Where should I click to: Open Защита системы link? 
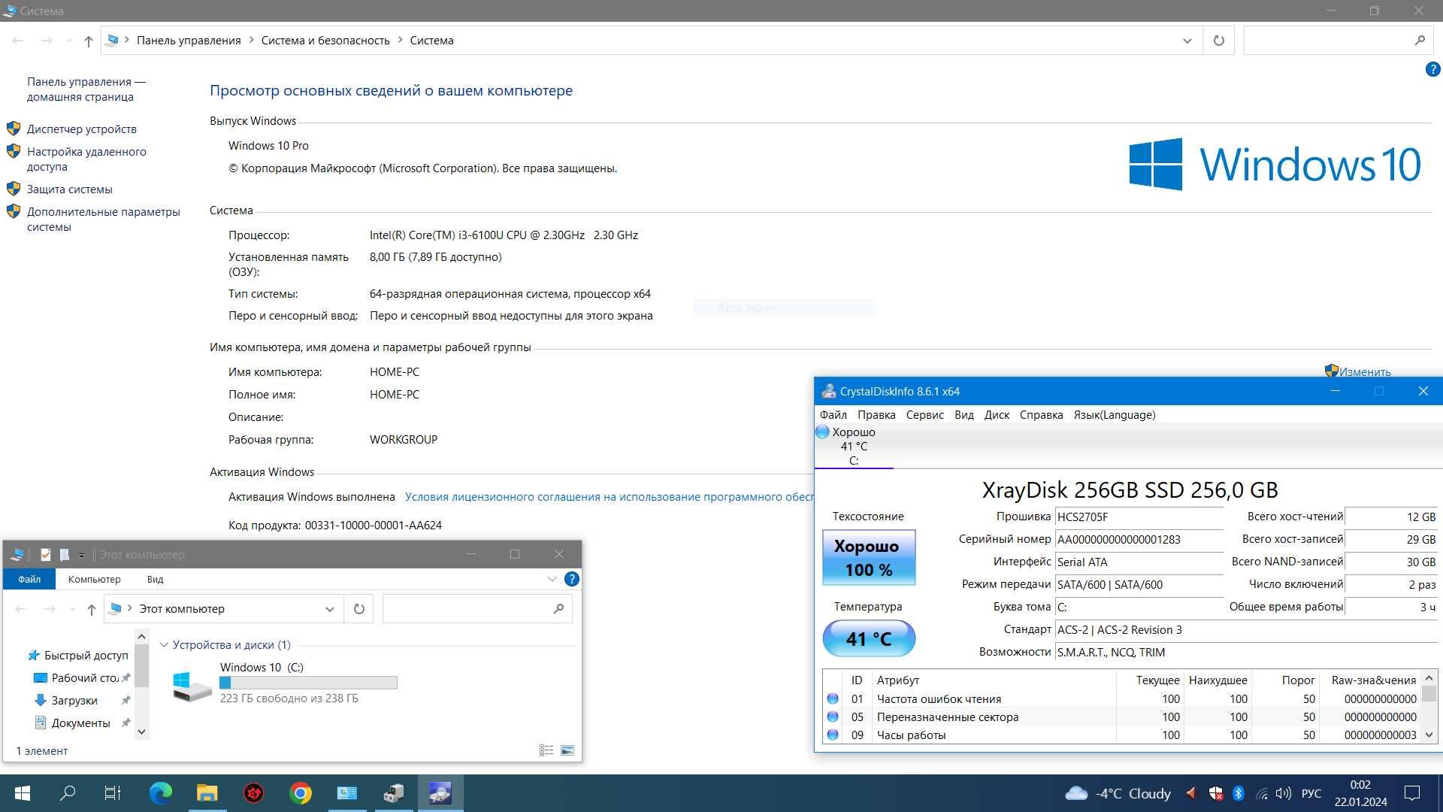pyautogui.click(x=70, y=189)
